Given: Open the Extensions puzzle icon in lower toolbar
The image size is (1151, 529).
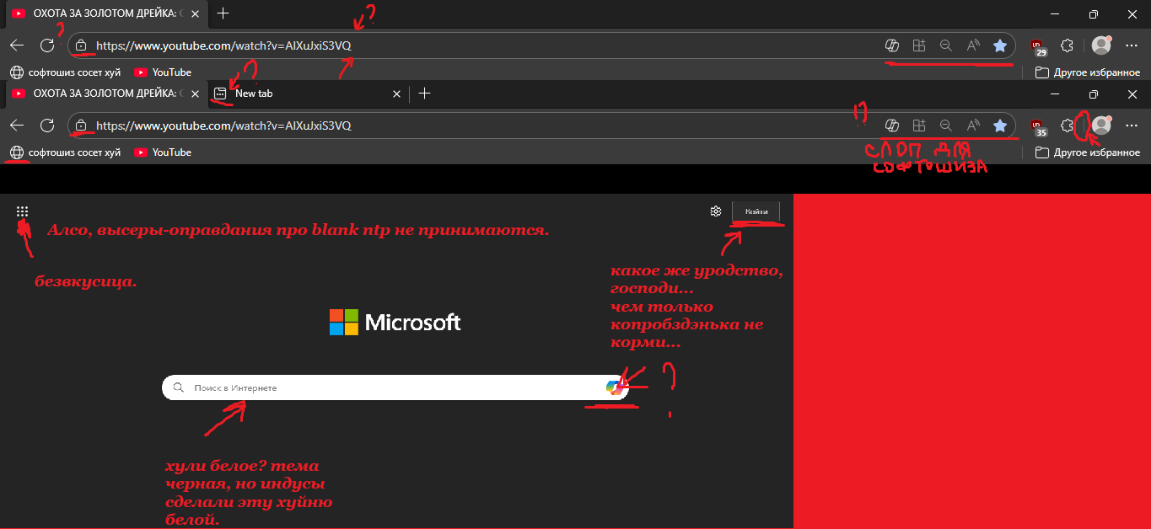Looking at the screenshot, I should (1067, 126).
